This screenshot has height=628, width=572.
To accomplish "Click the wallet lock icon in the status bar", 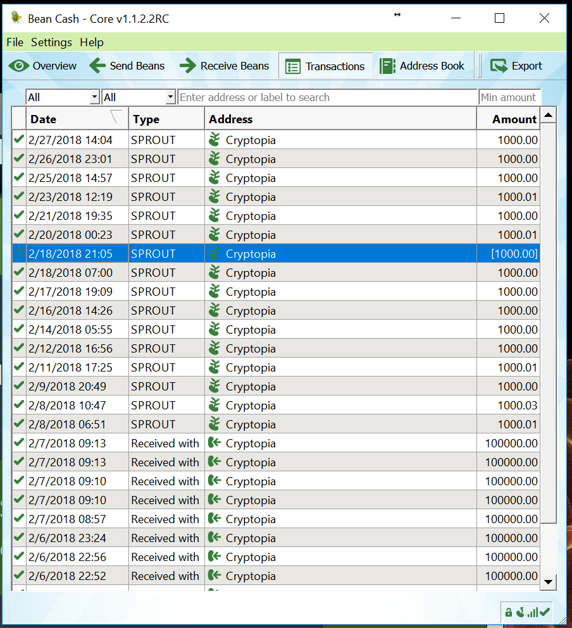I will pos(509,612).
